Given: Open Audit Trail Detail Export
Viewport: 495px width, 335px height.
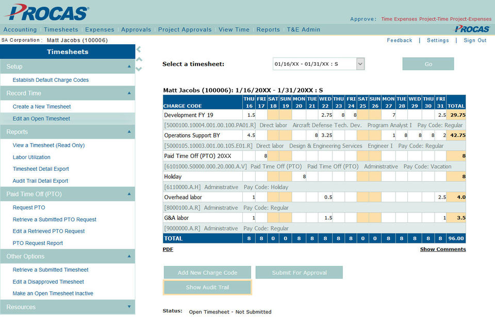Looking at the screenshot, I should pos(40,181).
